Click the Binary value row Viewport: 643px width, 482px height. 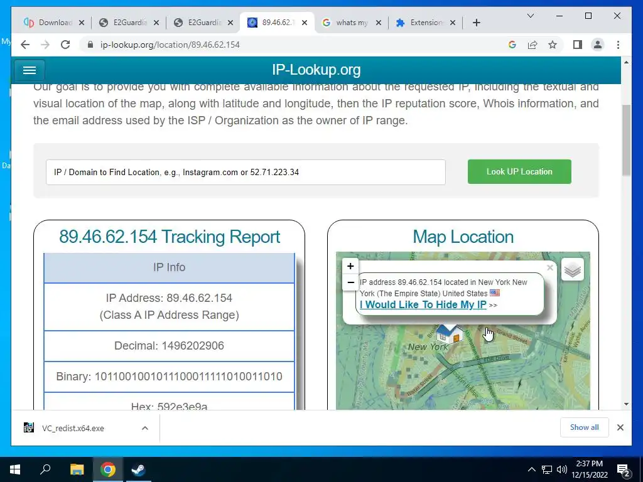pos(169,377)
